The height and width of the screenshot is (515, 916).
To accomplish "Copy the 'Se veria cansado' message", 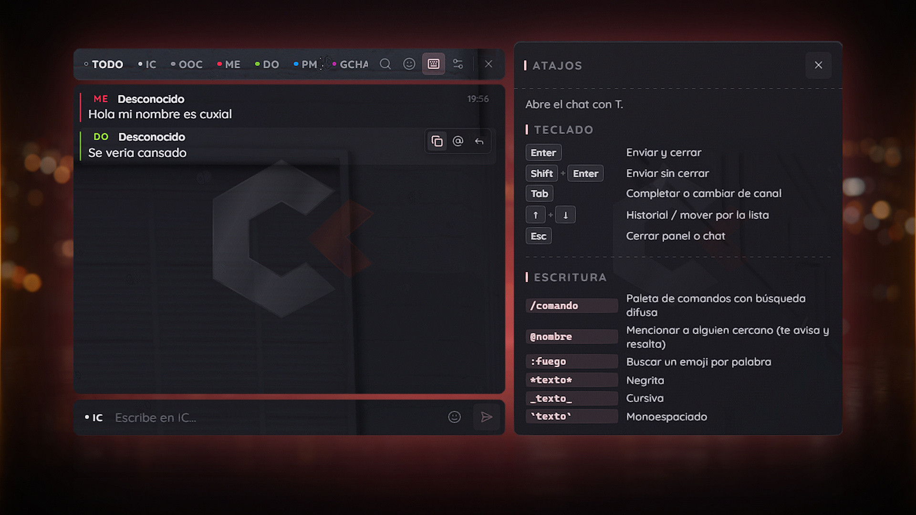I will [437, 141].
